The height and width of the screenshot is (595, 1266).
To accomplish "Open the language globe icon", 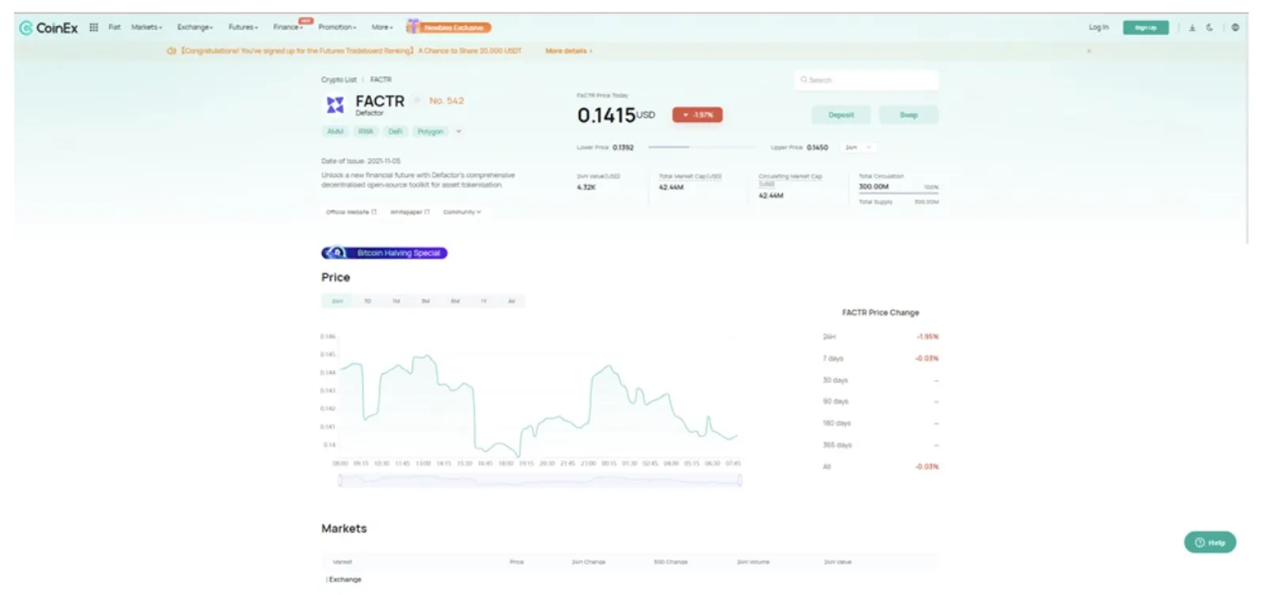I will (1235, 28).
